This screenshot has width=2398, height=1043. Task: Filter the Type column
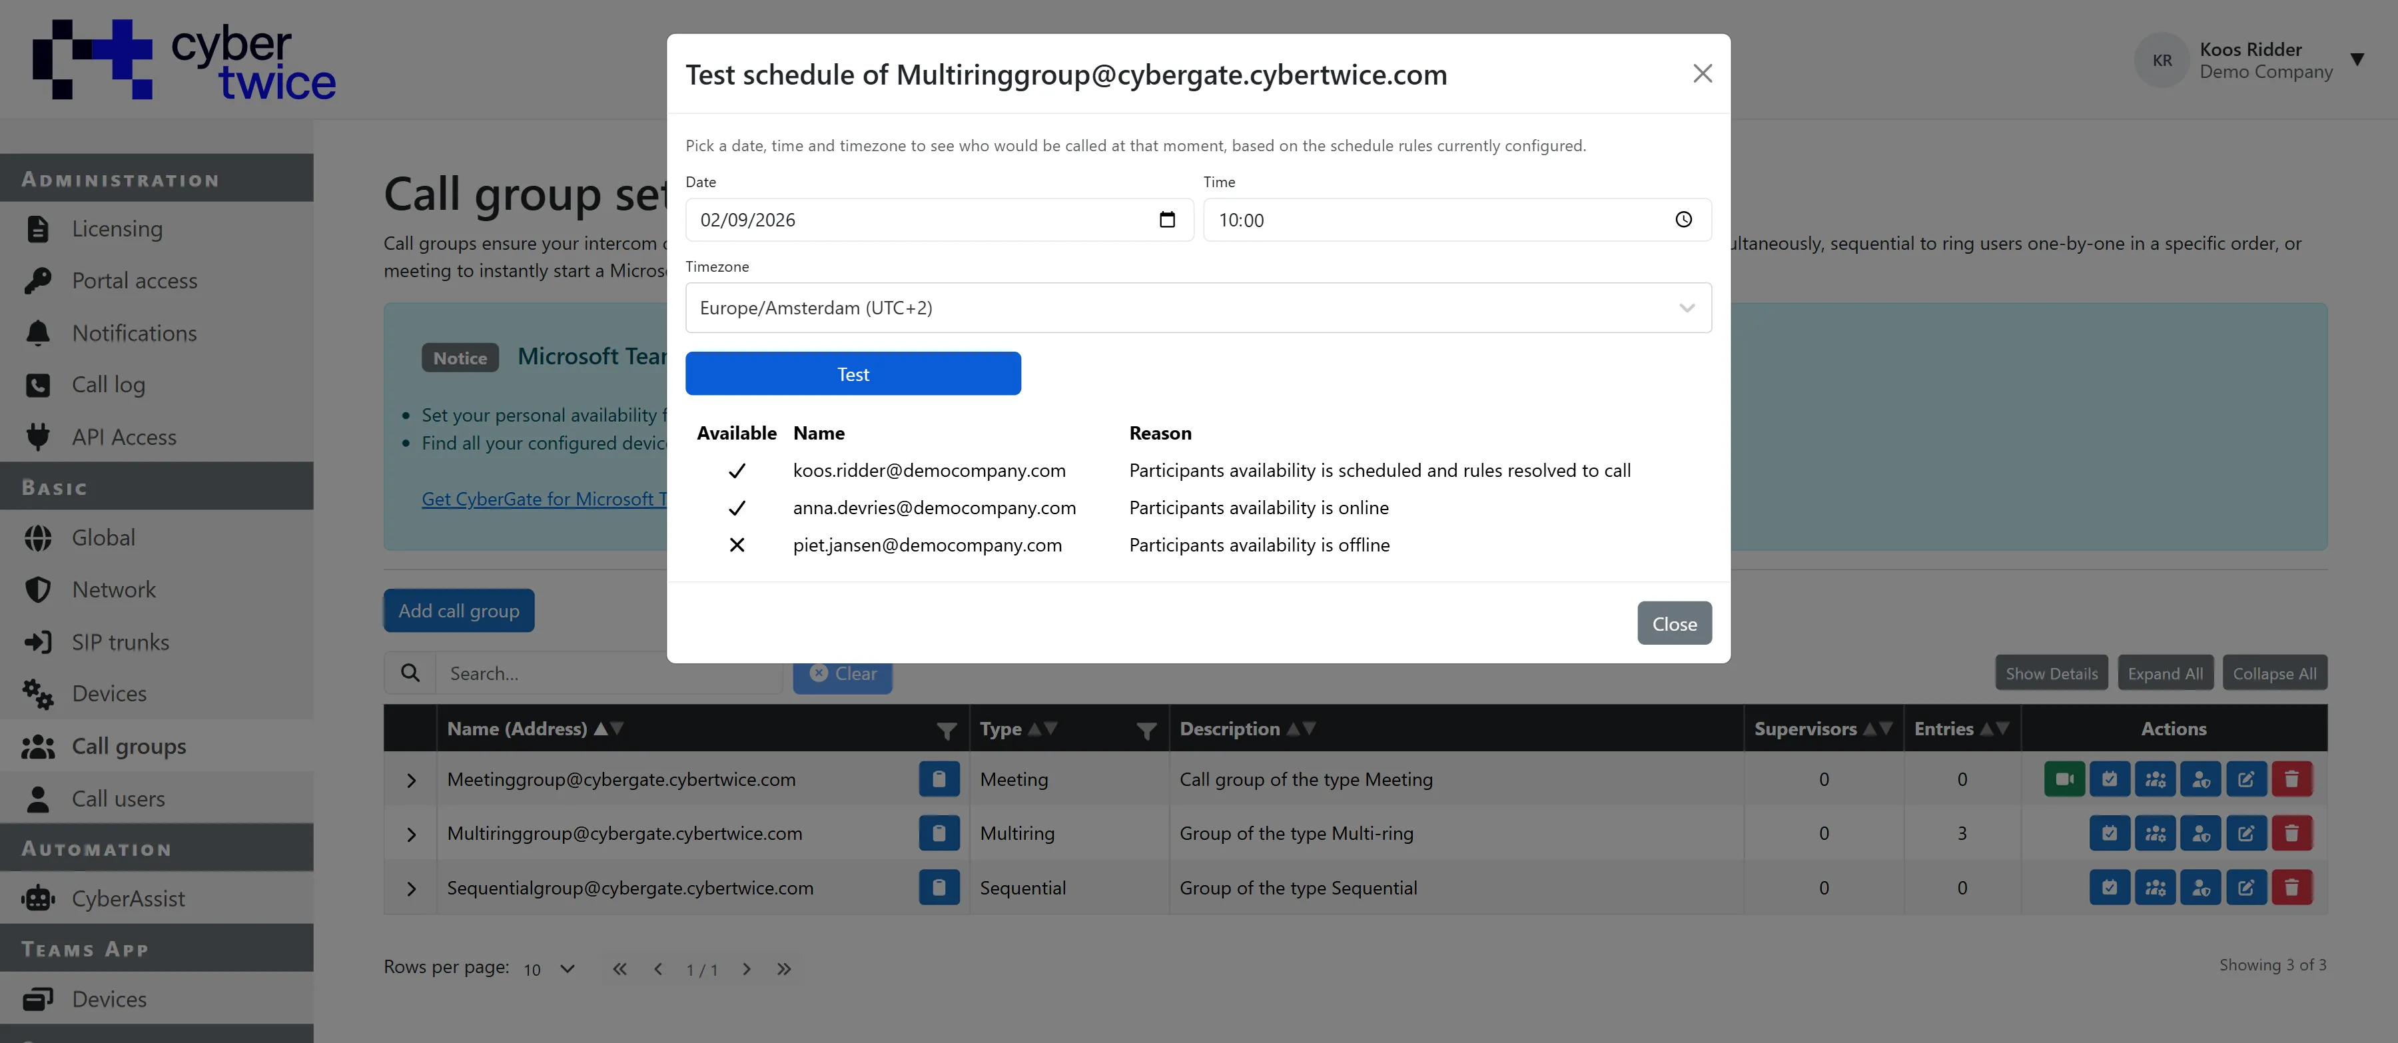(x=1146, y=731)
